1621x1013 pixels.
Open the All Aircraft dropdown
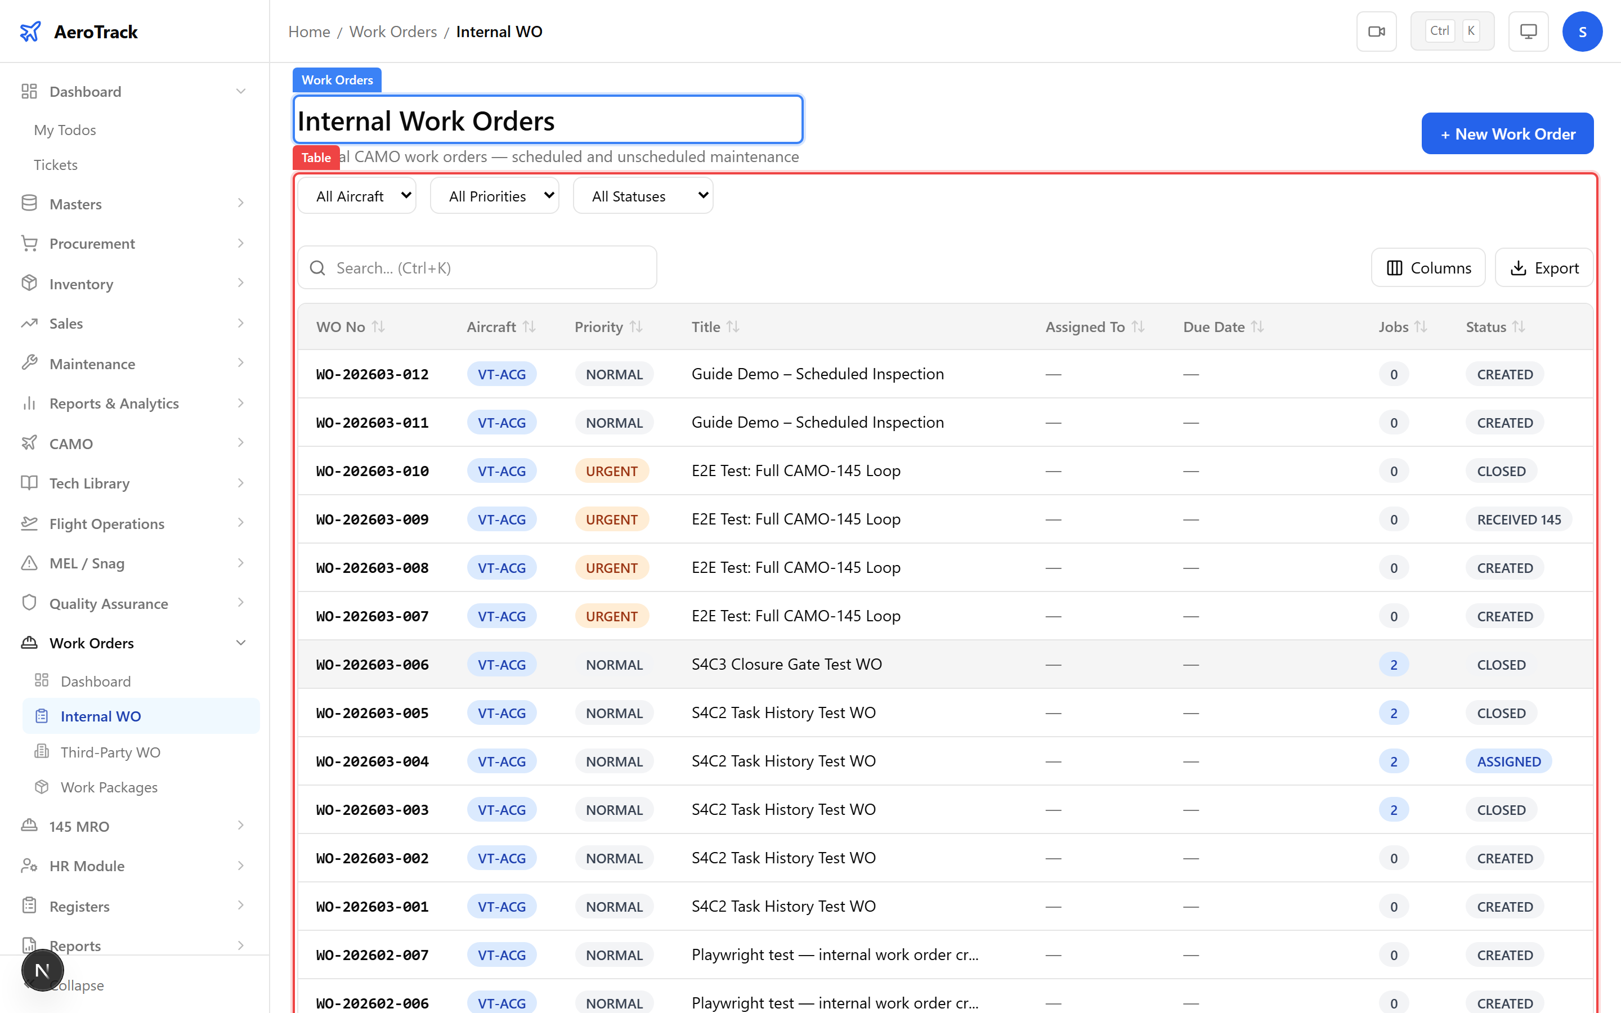coord(357,195)
